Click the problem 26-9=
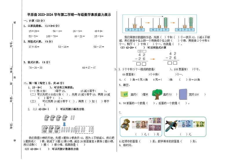230x162 pixels. coord(77,31)
